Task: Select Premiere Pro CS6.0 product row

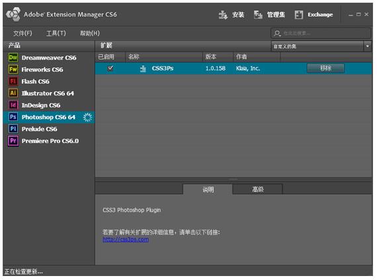Action: pos(49,141)
